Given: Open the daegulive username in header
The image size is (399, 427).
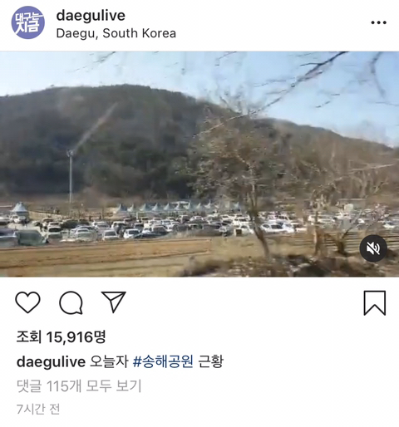Looking at the screenshot, I should (91, 16).
